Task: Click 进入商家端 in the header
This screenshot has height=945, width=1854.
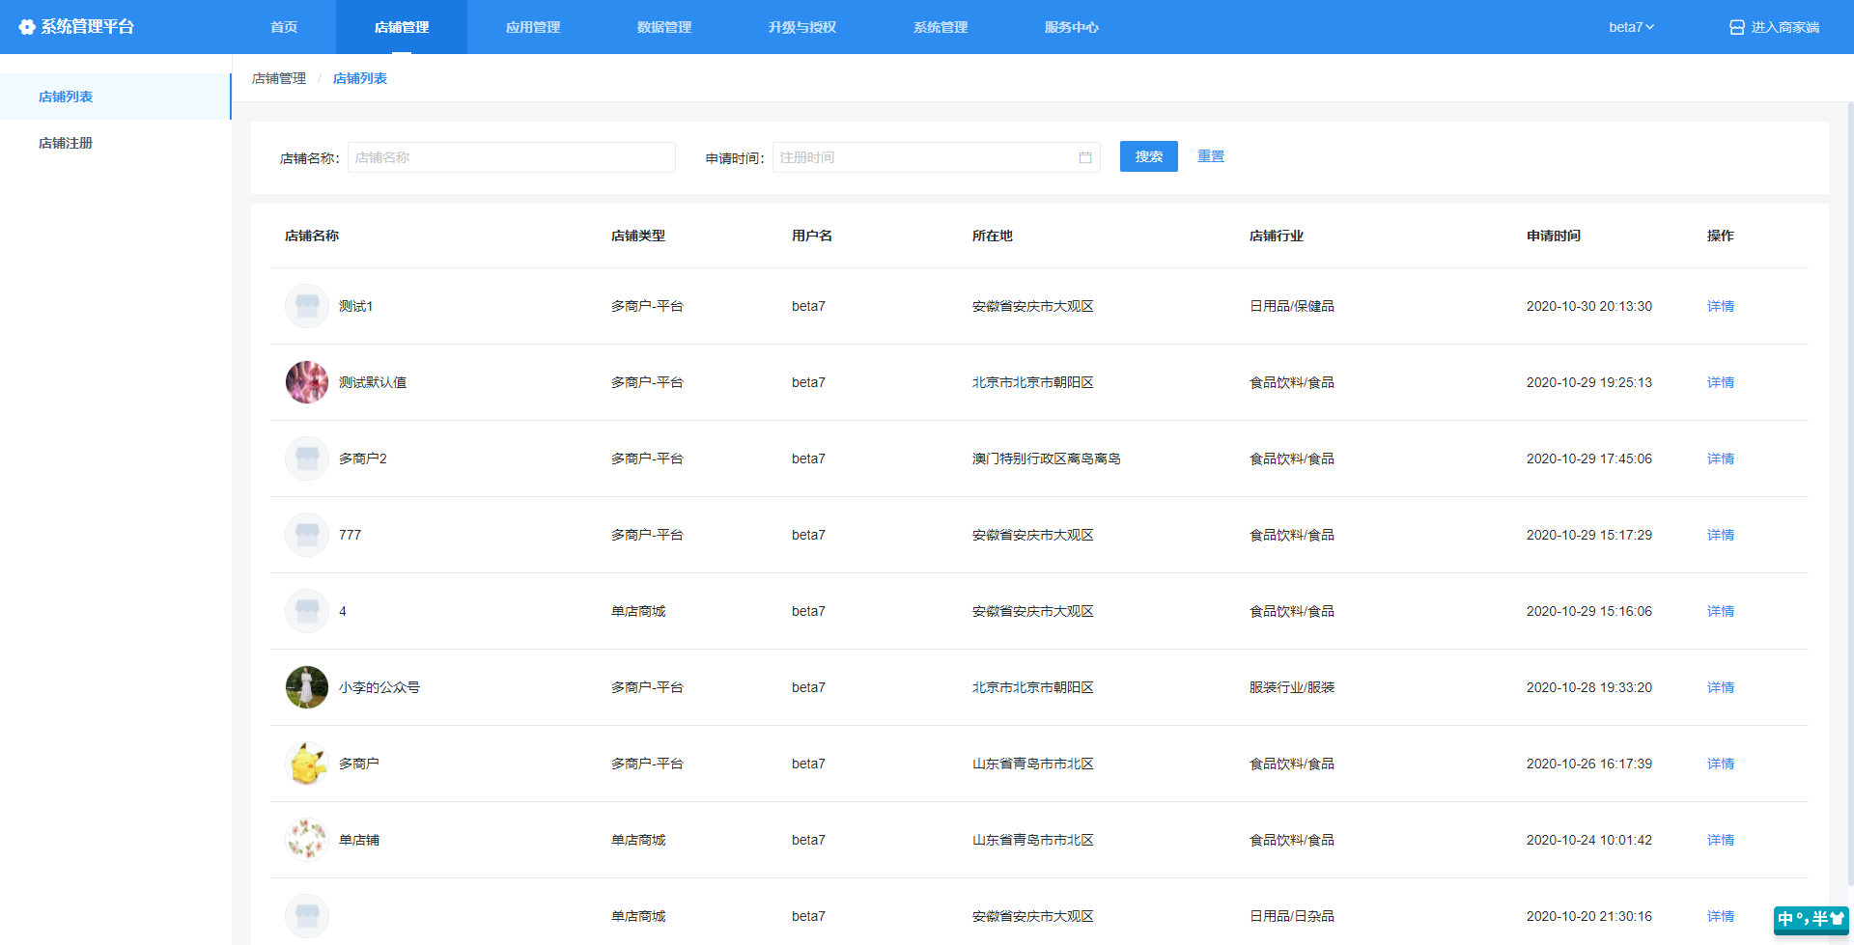Action: [x=1785, y=27]
